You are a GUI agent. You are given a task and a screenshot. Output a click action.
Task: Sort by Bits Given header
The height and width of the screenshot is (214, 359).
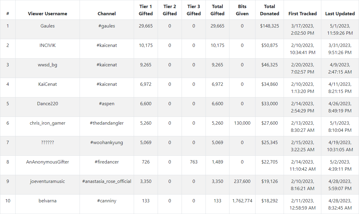tap(242, 10)
